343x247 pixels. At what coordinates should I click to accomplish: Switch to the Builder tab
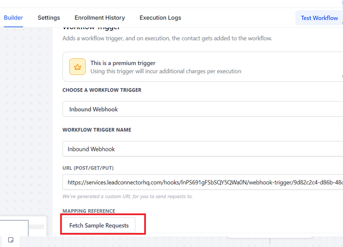click(13, 18)
